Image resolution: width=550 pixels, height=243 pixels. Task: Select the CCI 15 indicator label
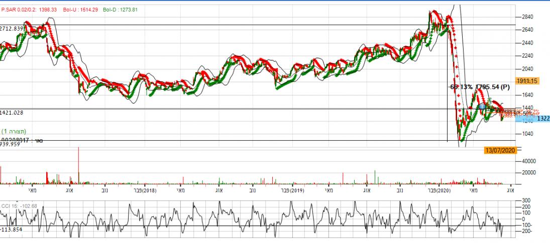coord(16,206)
